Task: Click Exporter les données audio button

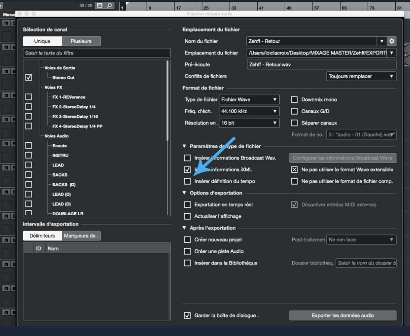Action: pos(342,315)
